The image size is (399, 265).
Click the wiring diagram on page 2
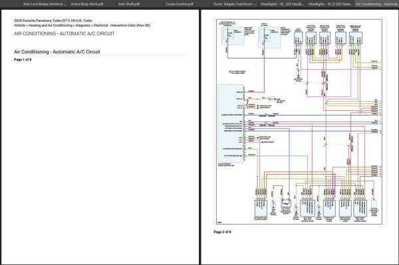click(299, 122)
